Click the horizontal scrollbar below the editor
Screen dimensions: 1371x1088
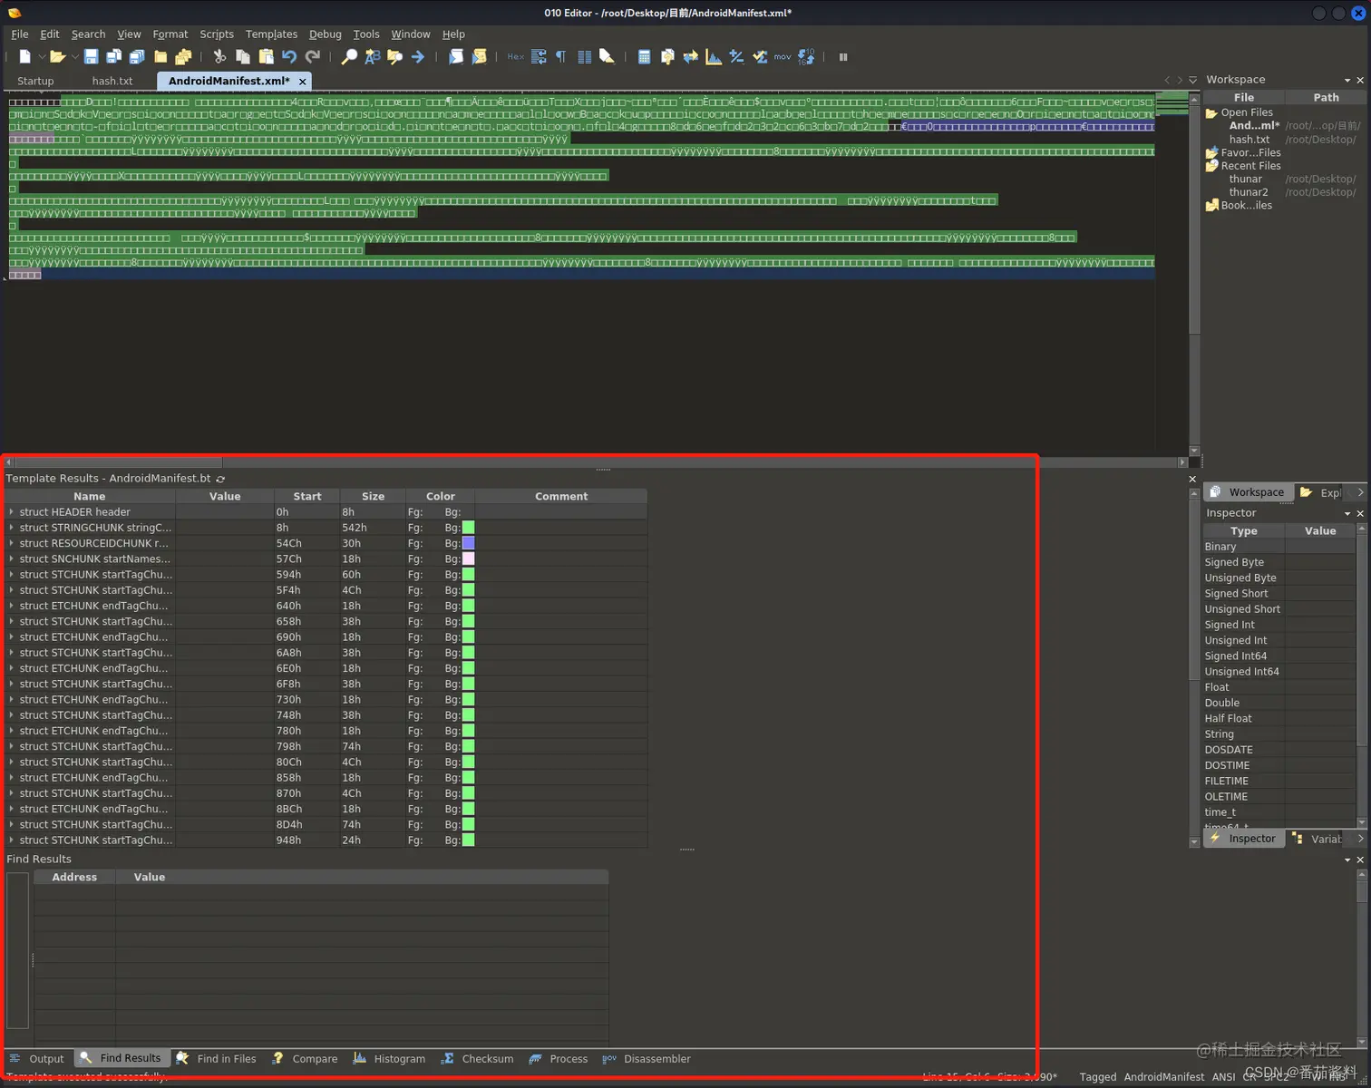point(594,462)
